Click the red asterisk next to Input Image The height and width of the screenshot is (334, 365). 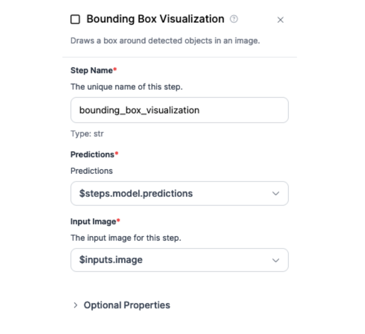tap(118, 221)
